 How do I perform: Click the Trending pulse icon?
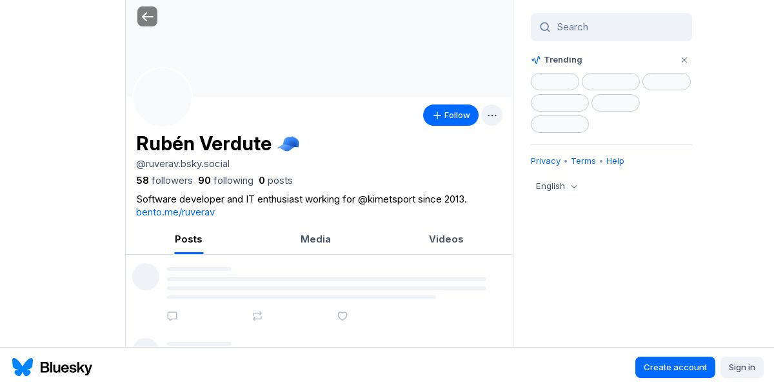pyautogui.click(x=536, y=60)
